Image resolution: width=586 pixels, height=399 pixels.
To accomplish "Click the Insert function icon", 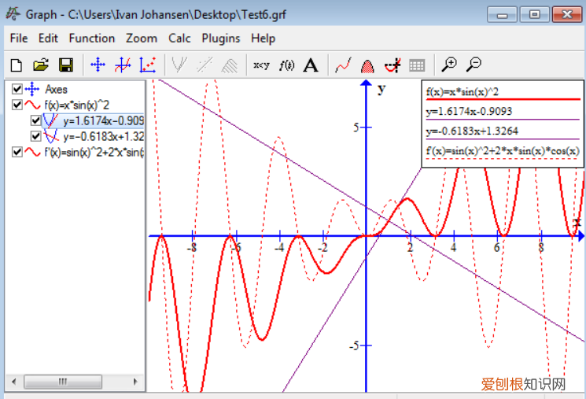I will pyautogui.click(x=123, y=65).
